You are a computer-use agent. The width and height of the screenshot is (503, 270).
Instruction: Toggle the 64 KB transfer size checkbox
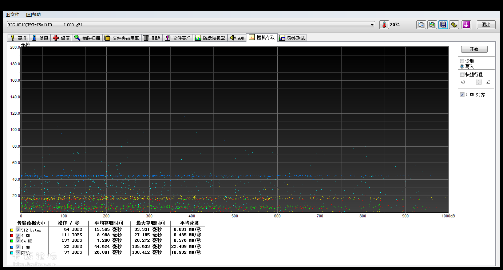18,241
